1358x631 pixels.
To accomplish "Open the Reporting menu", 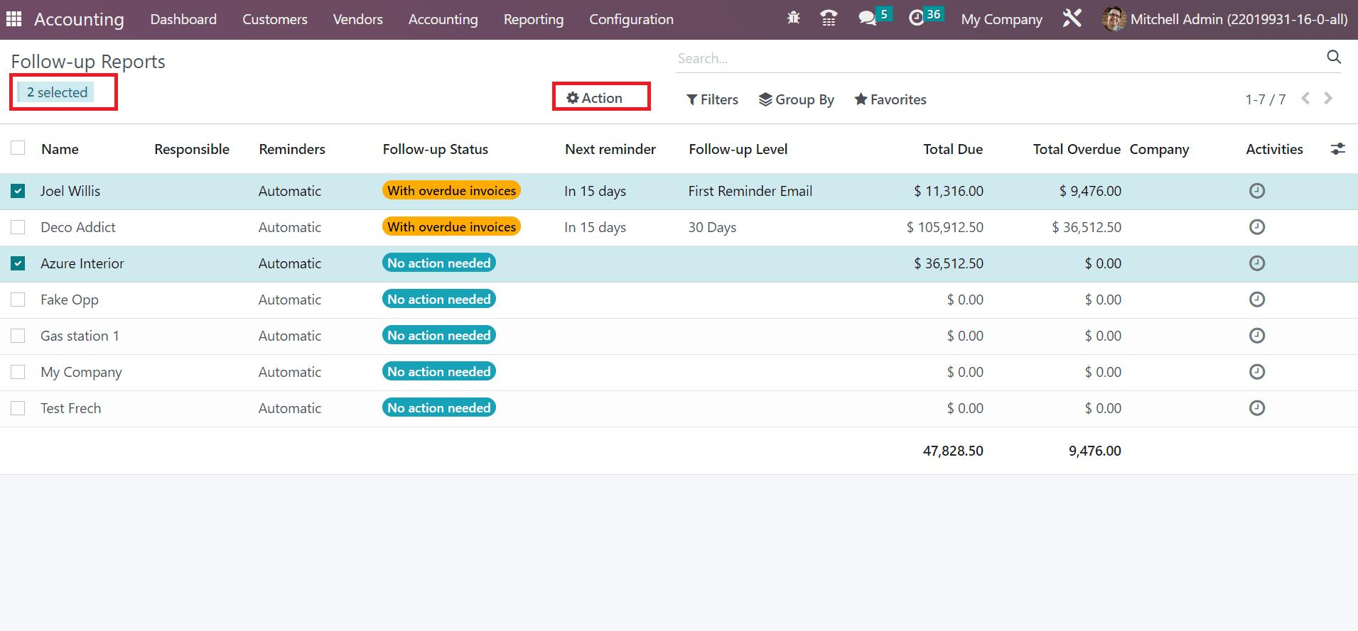I will [534, 19].
